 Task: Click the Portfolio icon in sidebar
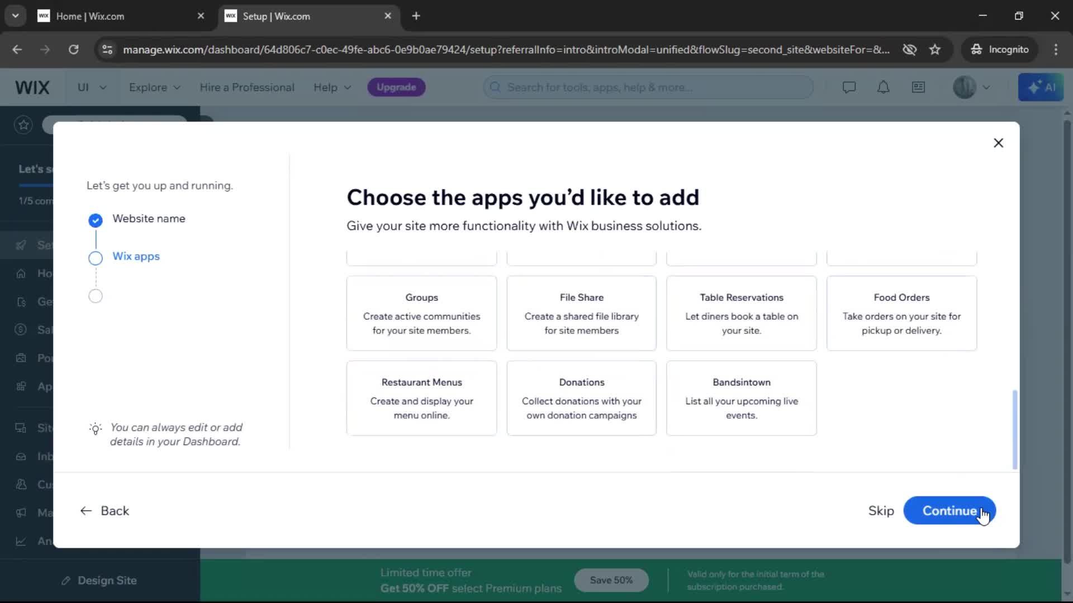pos(21,358)
